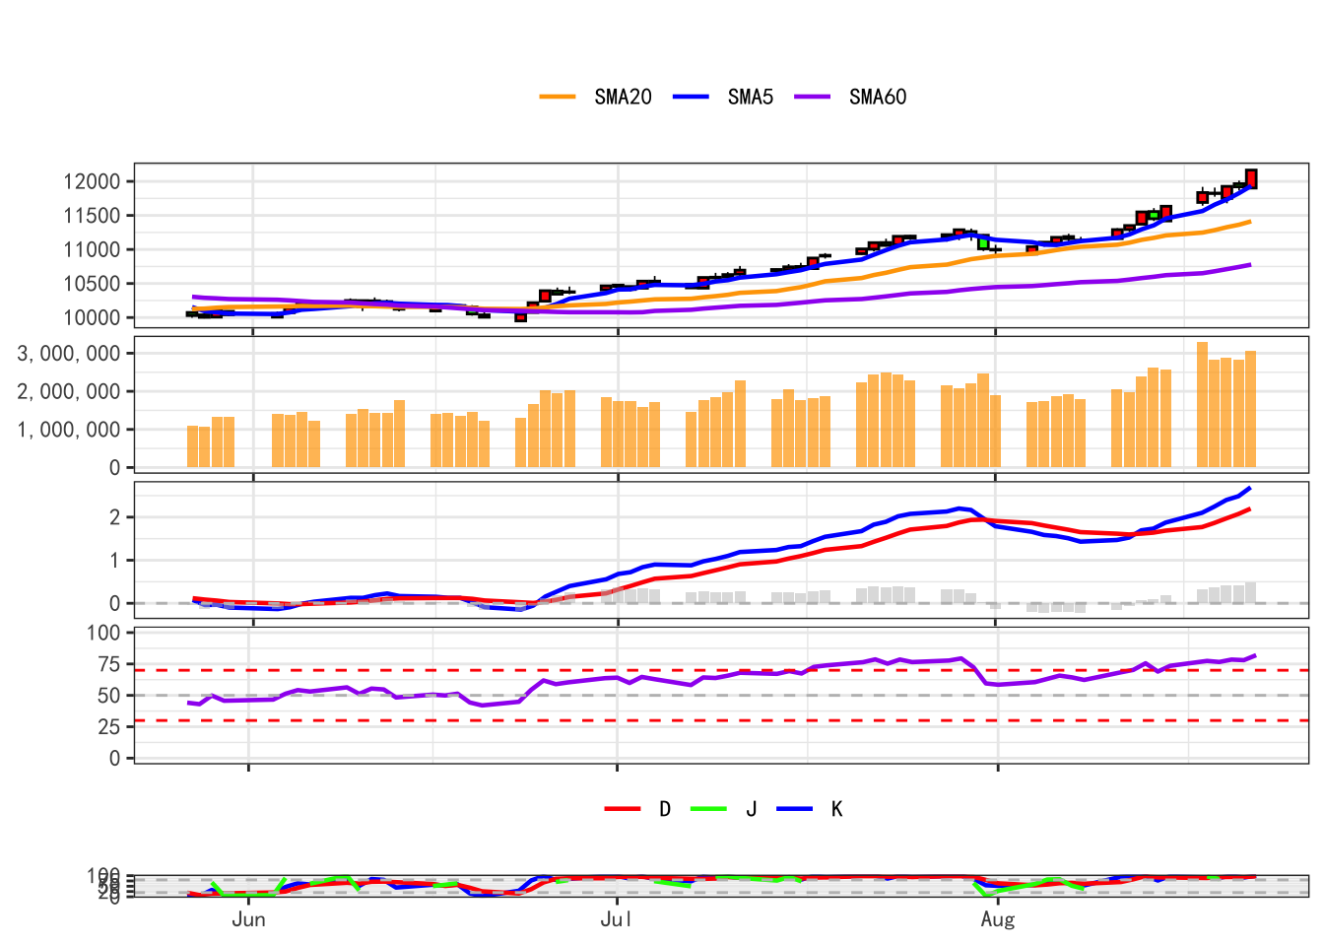Click the upper red dashed line at 70

690,670
